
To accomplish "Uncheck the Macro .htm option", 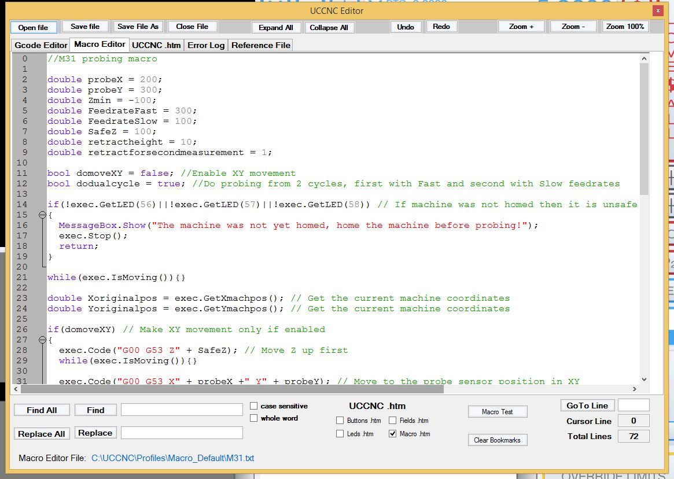I will click(392, 434).
